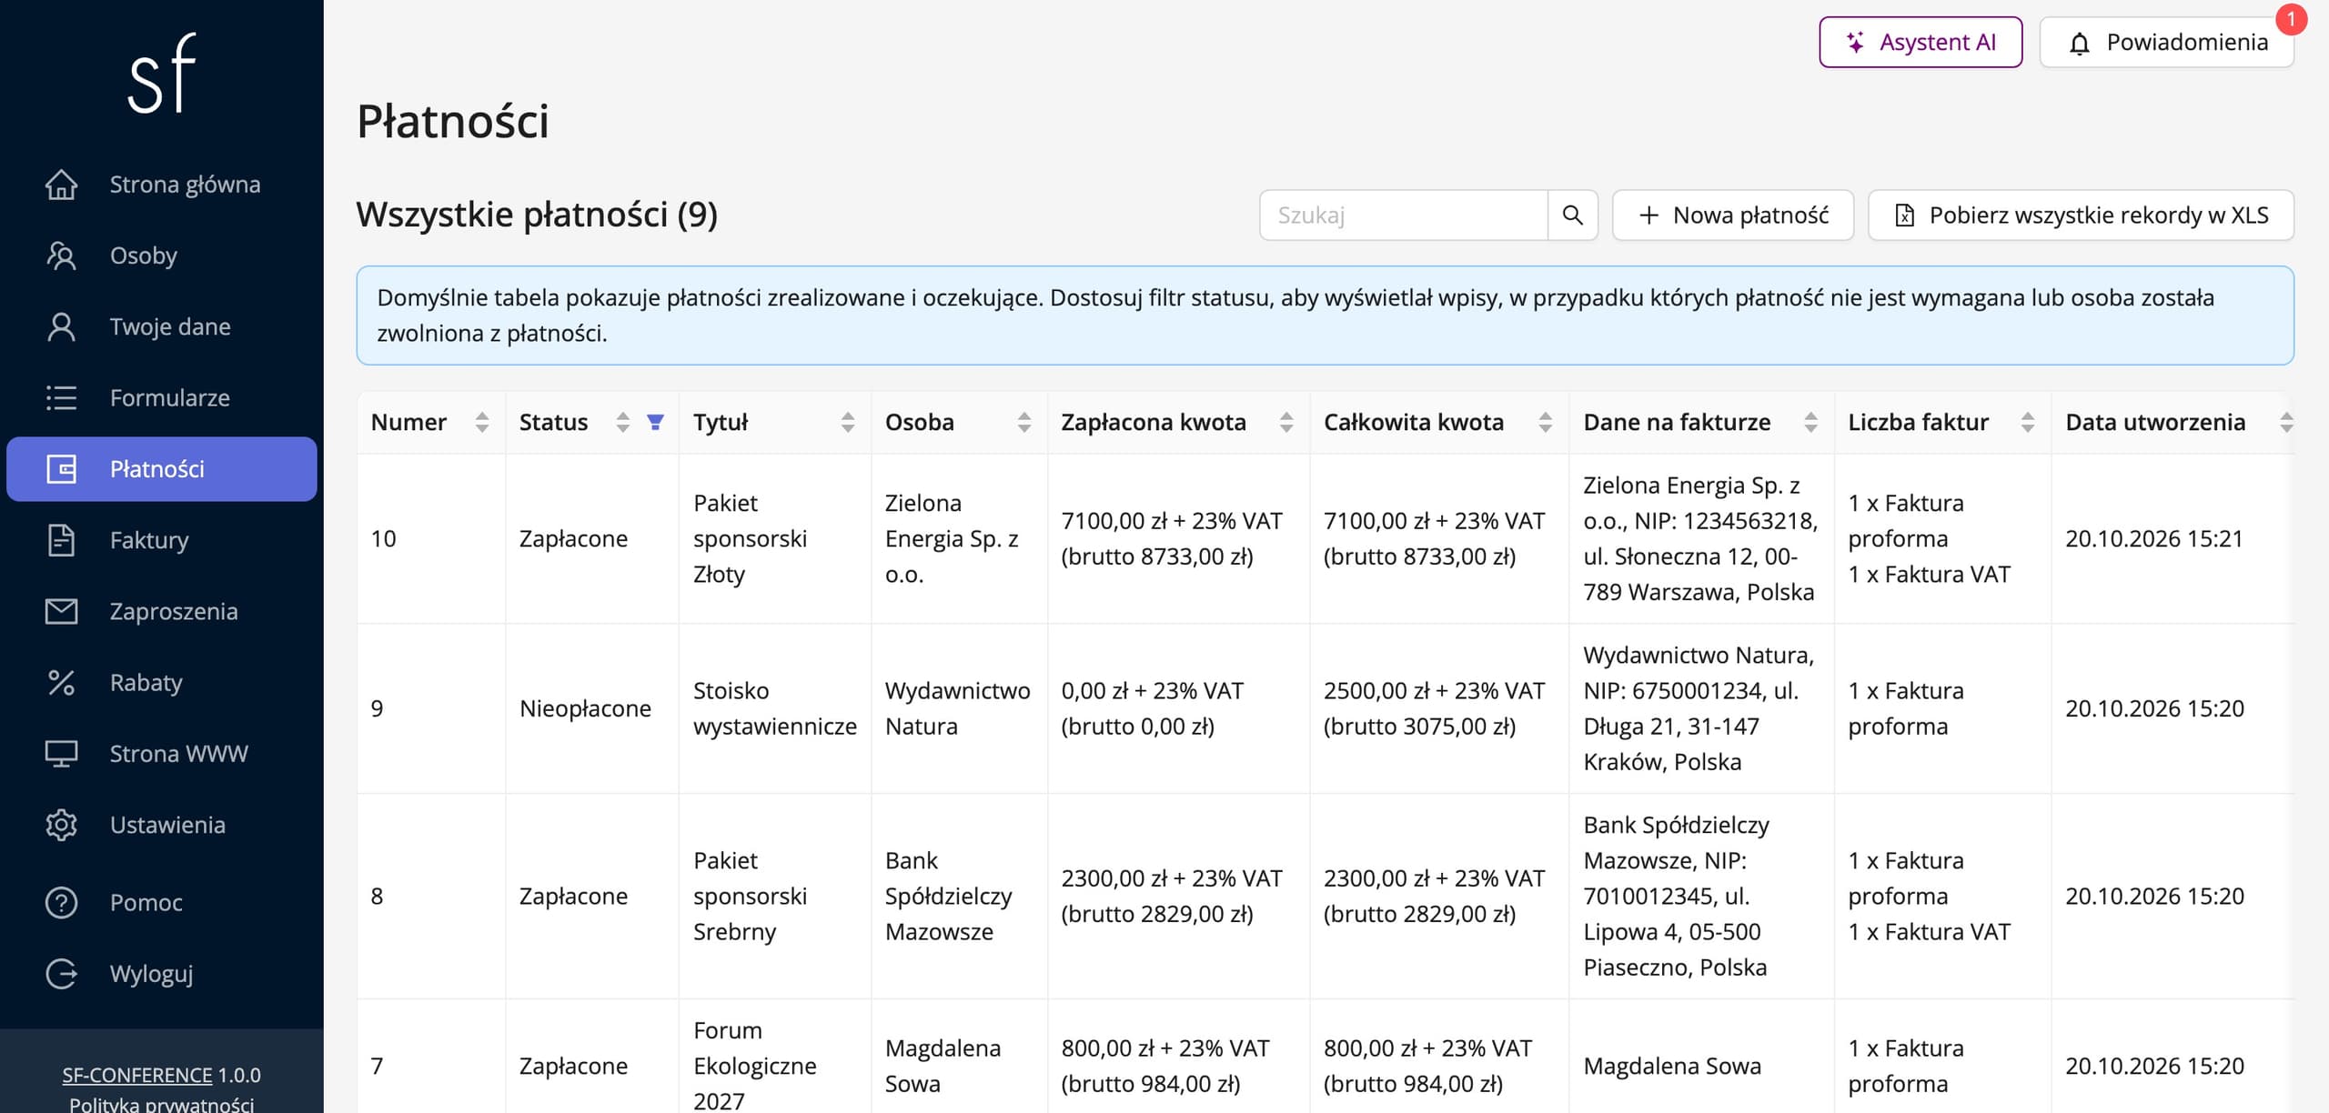Sort table by Osoba column arrows

point(1023,422)
